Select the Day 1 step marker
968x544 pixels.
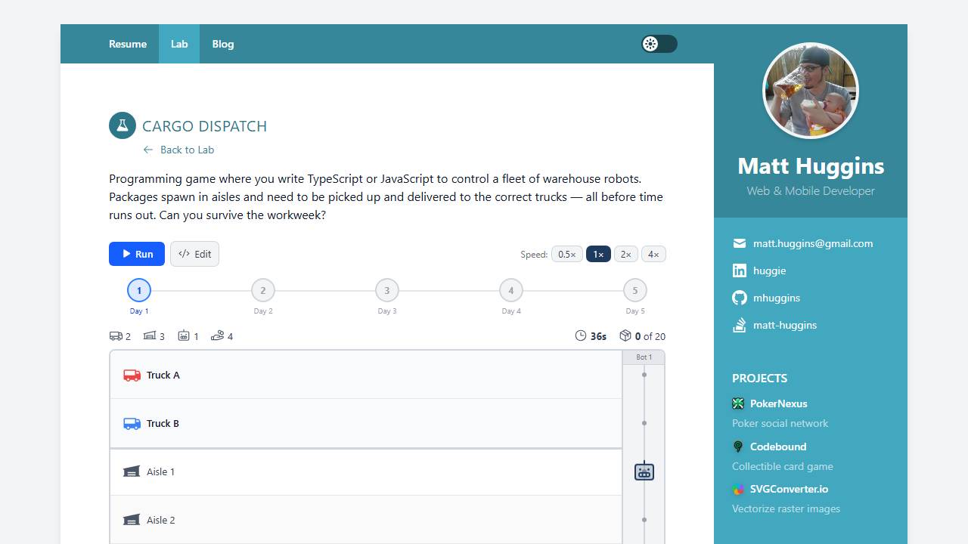coord(139,290)
